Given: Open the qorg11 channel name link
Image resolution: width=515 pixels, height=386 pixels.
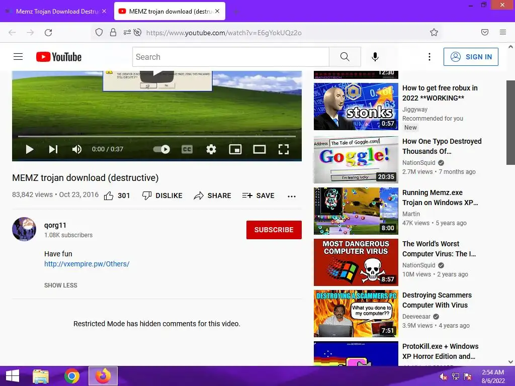Looking at the screenshot, I should 55,225.
